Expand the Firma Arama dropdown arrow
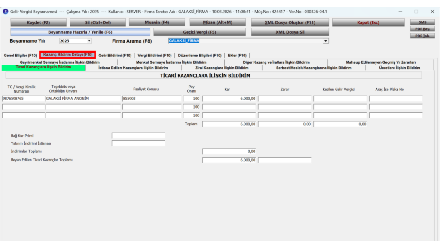The image size is (440, 248). (x=326, y=41)
